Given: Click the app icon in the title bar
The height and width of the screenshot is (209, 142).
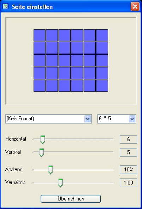Looking at the screenshot, I should (5, 6).
